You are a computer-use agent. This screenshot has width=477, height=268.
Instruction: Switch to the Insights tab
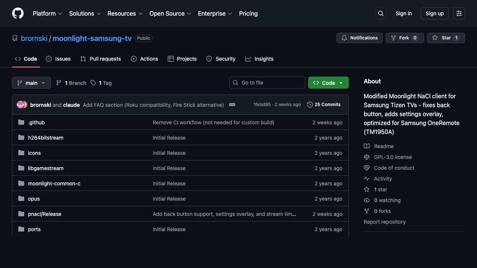[x=259, y=59]
